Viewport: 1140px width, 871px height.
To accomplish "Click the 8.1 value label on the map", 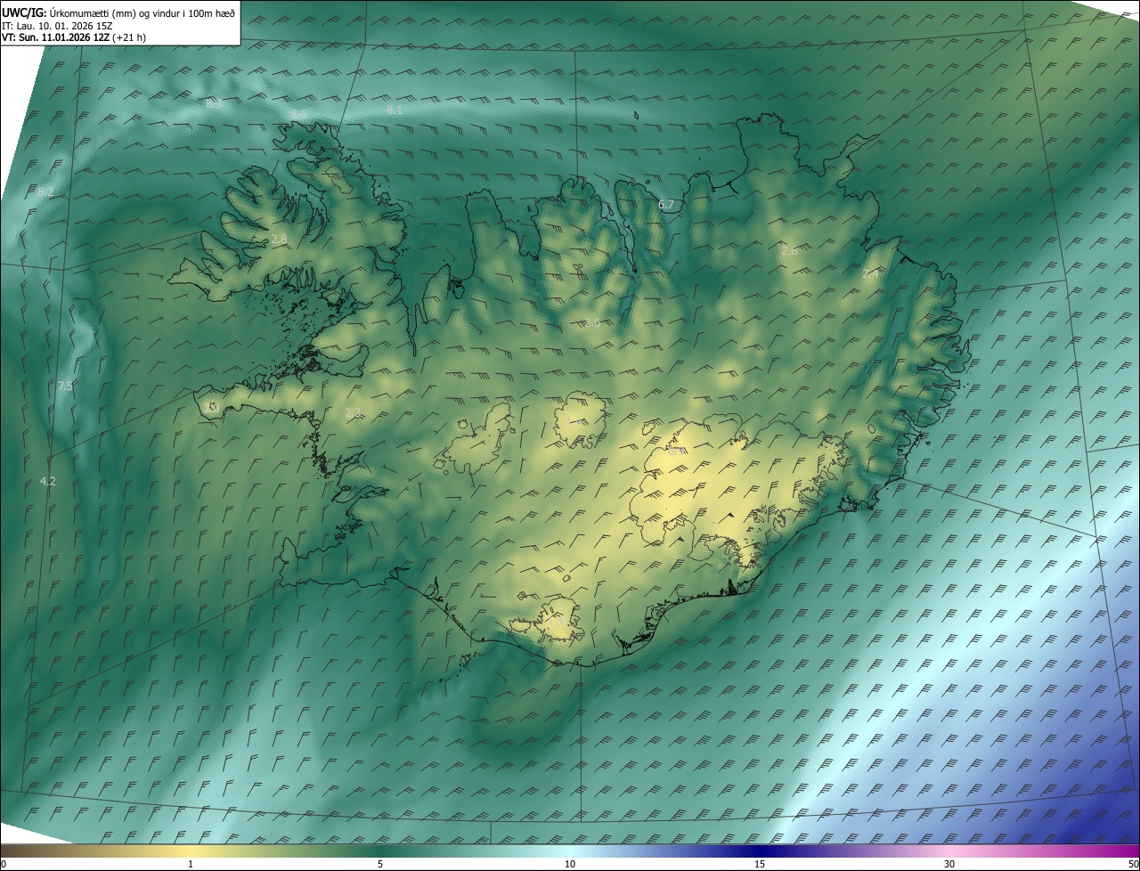I will pos(395,110).
